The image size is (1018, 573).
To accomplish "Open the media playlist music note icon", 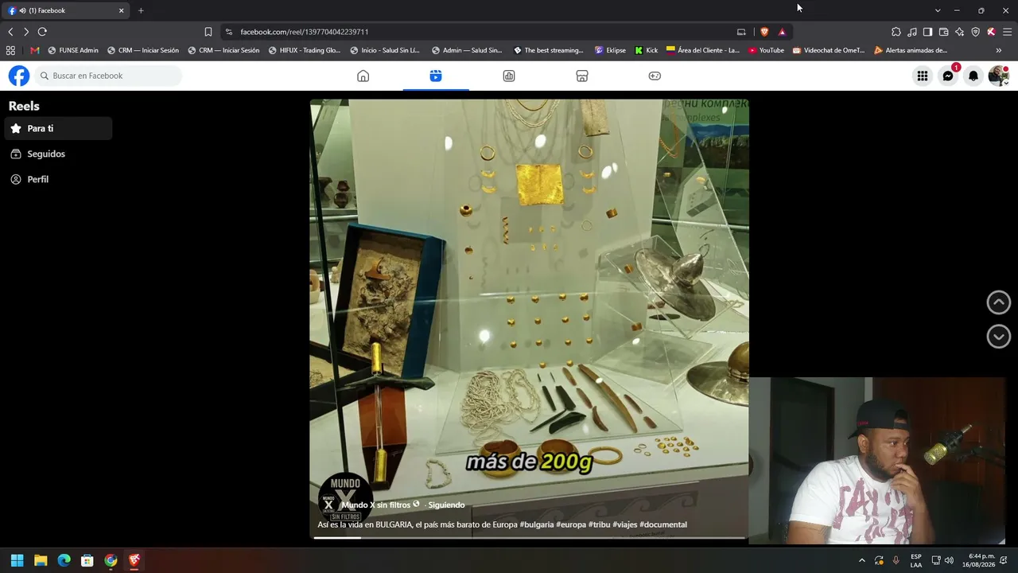I will pos(912,32).
